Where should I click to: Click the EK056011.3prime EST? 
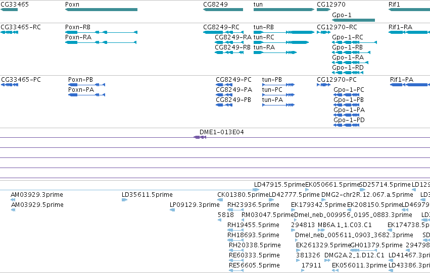(x=335, y=270)
